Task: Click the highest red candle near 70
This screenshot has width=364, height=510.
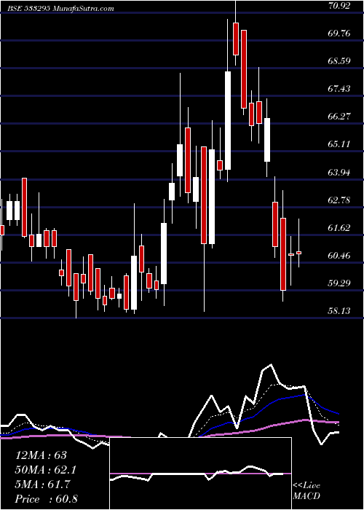Action: click(236, 39)
